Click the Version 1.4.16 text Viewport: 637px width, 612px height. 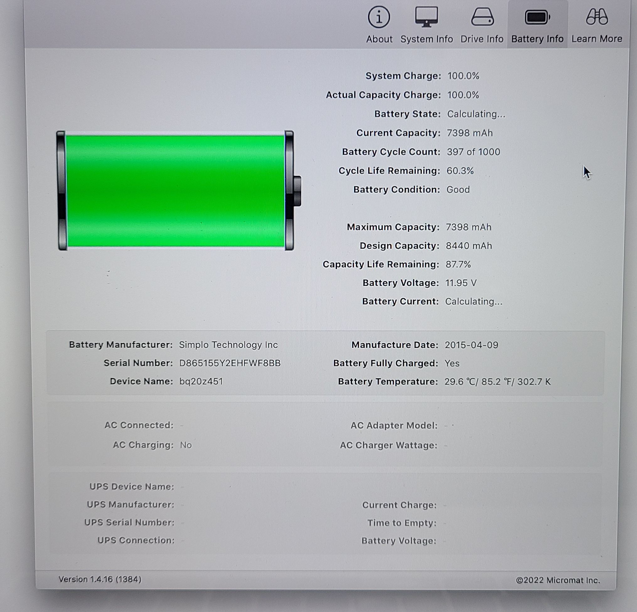[100, 579]
